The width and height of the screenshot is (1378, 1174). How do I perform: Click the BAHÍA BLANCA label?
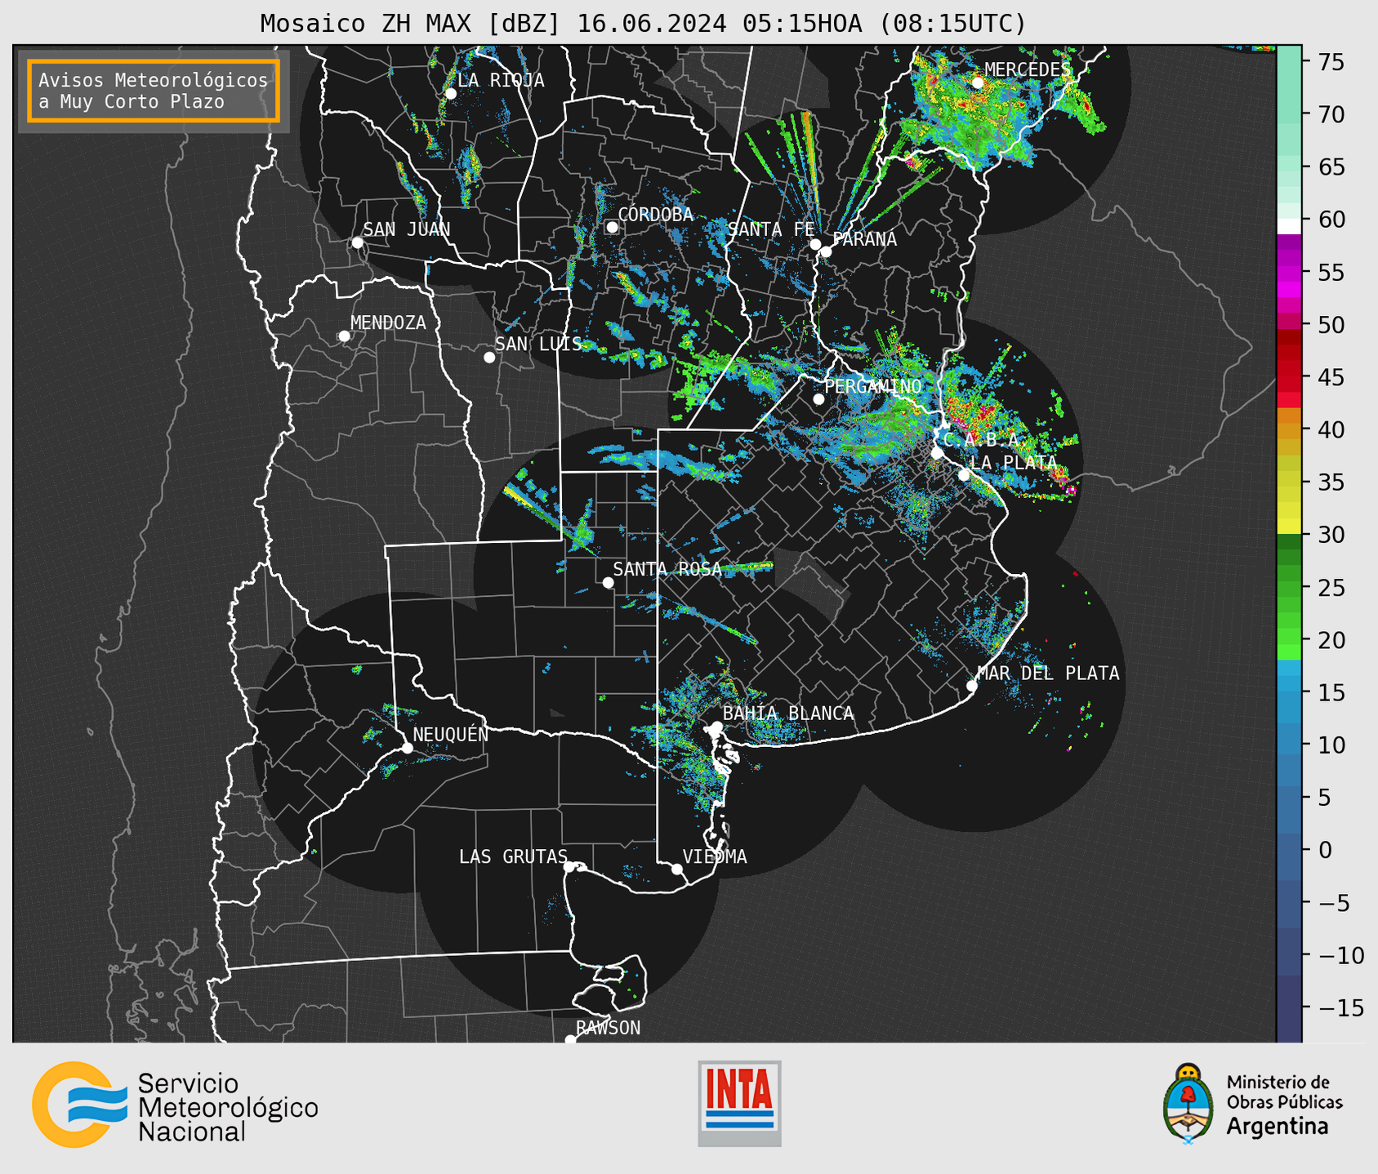(x=788, y=713)
